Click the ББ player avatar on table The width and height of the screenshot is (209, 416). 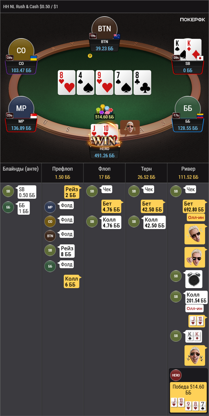coord(188,108)
